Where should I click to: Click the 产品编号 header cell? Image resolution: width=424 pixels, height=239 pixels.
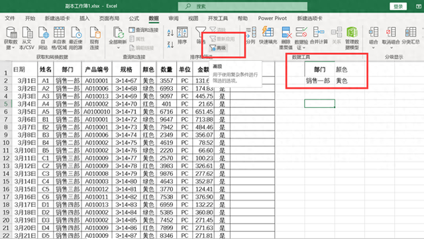(x=97, y=70)
